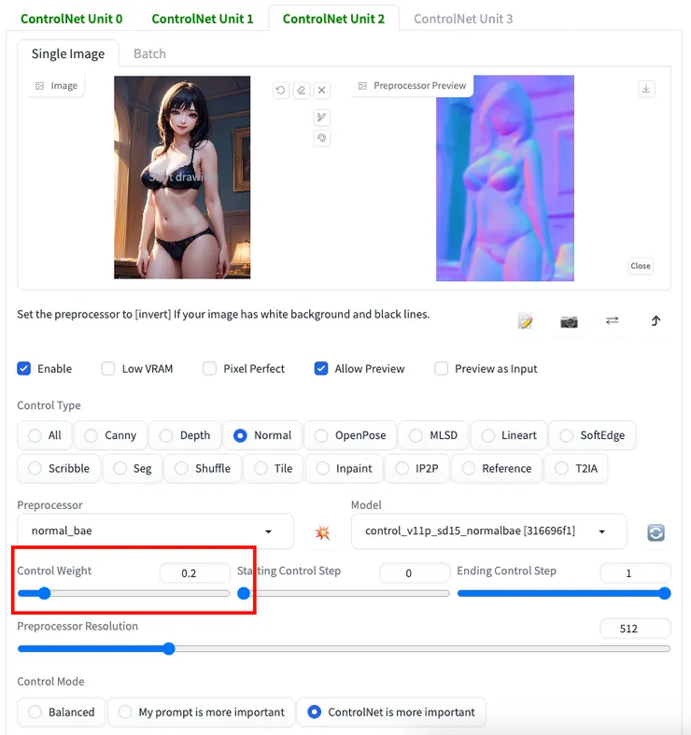Switch to ControlNet Unit 1 tab
Image resolution: width=691 pixels, height=735 pixels.
[202, 19]
